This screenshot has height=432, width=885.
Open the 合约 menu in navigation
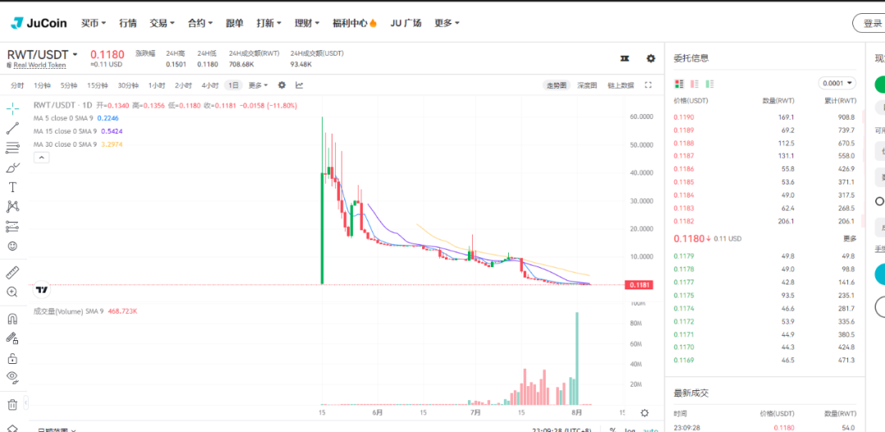point(200,23)
